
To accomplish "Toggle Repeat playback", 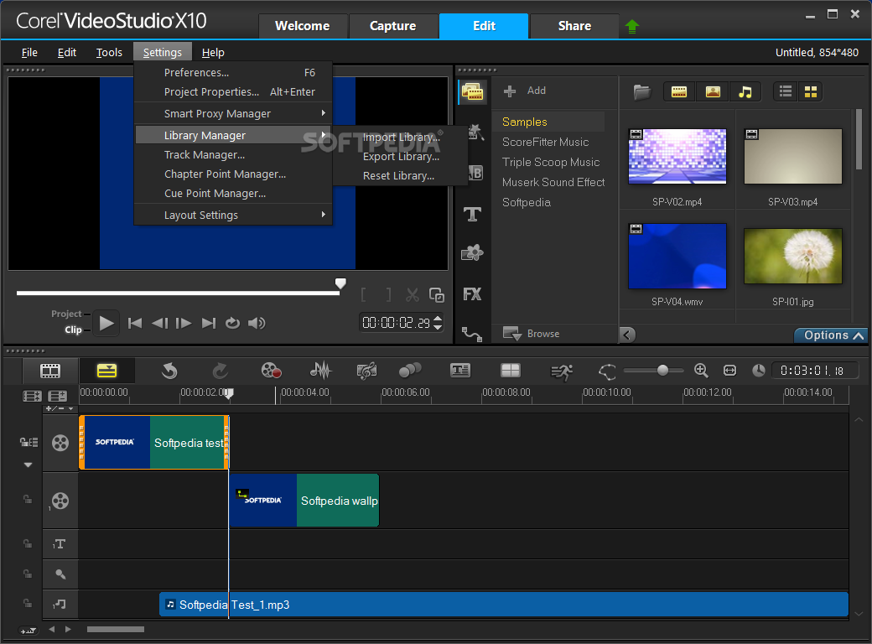I will (232, 323).
